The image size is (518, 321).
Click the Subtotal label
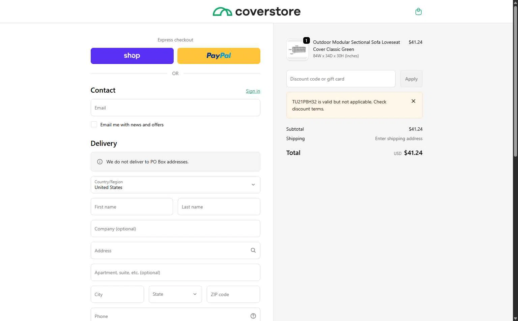click(x=295, y=129)
